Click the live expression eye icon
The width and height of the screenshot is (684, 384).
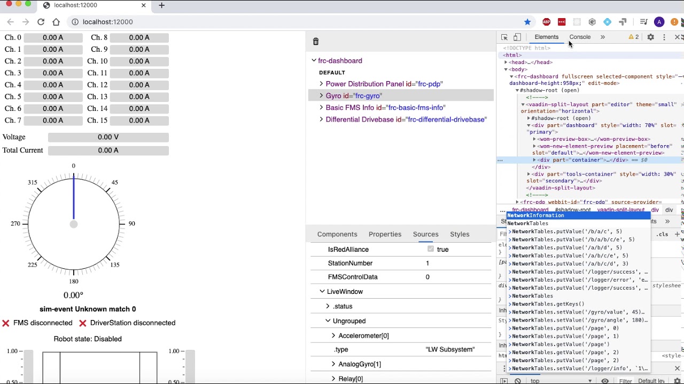point(605,381)
